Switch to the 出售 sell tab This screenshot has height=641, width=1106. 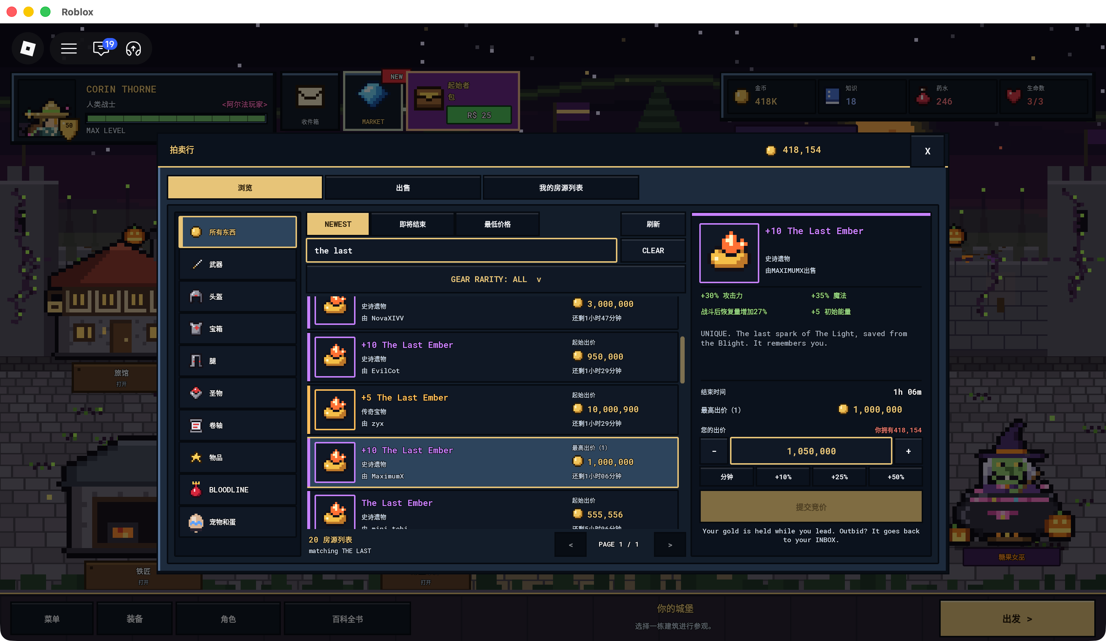(402, 187)
